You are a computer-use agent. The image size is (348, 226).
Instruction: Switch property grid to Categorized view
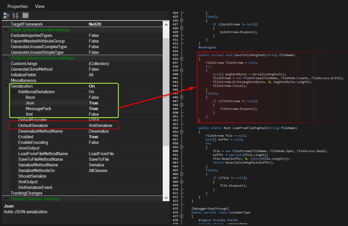tap(7, 16)
